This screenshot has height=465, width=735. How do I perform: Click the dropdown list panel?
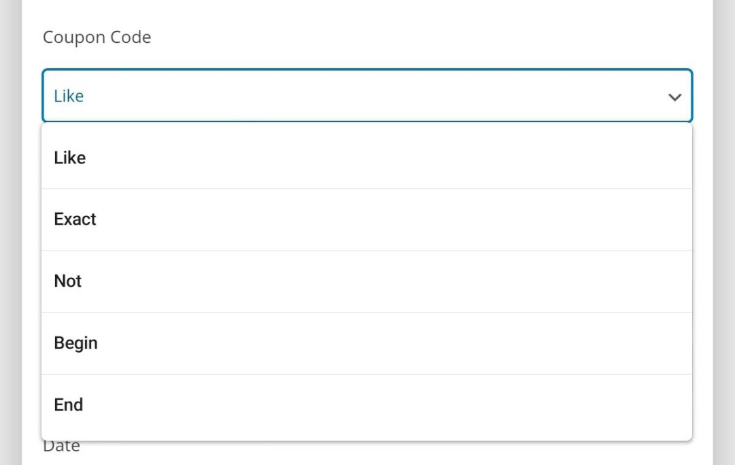[367, 280]
